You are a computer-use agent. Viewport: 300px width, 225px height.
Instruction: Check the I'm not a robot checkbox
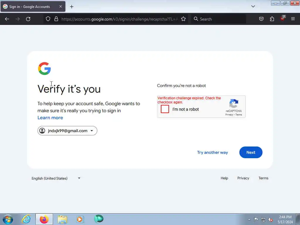click(x=165, y=109)
